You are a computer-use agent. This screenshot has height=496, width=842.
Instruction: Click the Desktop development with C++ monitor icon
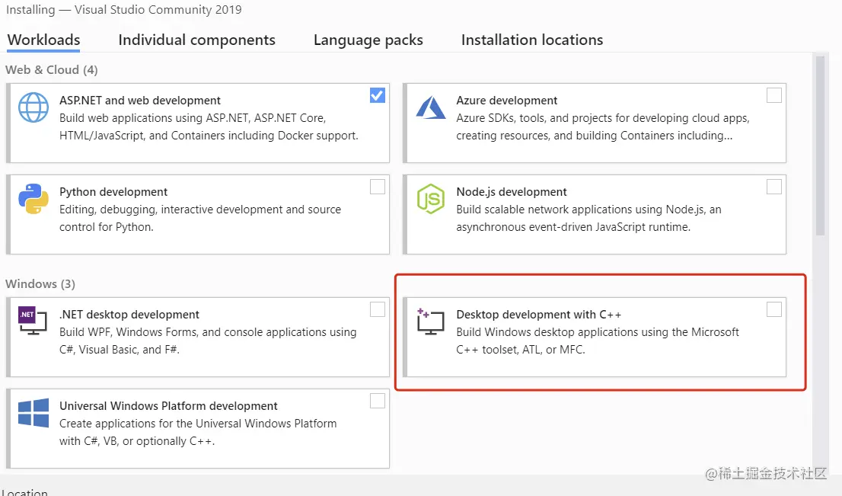(x=431, y=322)
